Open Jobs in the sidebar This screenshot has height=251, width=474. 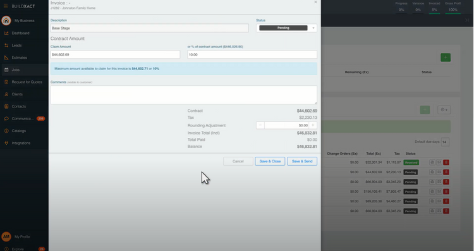[x=15, y=70]
